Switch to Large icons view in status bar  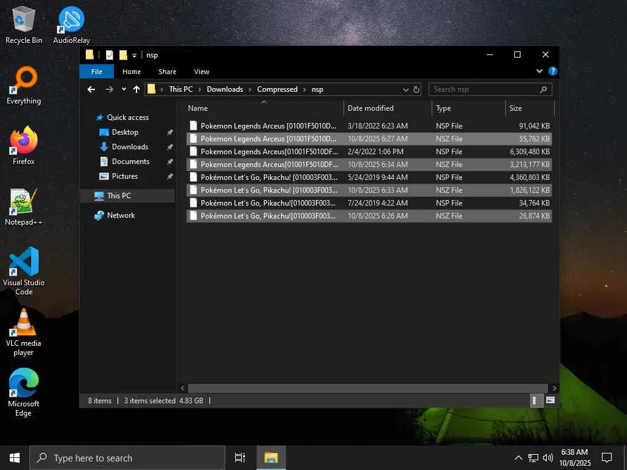(x=550, y=400)
